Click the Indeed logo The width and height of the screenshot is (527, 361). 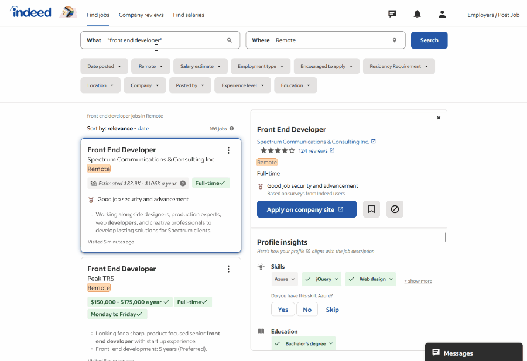[x=30, y=12]
